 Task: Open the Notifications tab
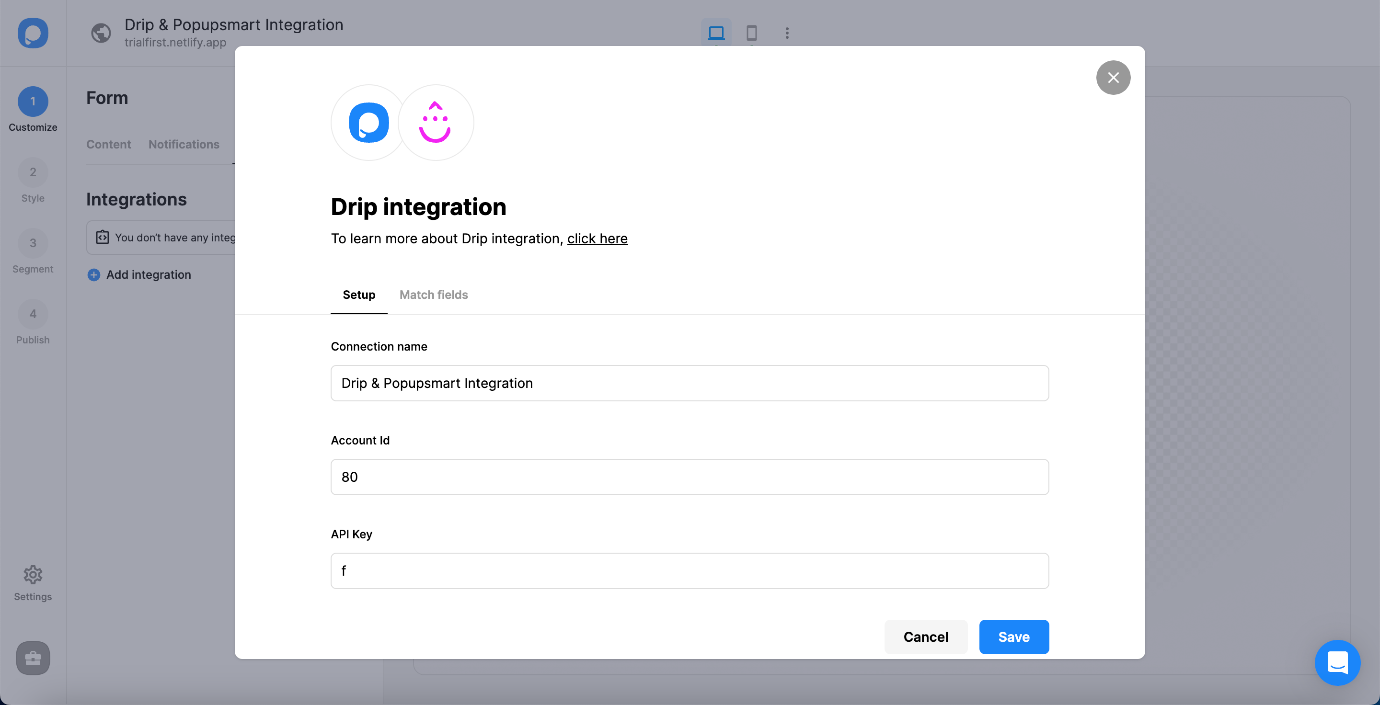184,144
